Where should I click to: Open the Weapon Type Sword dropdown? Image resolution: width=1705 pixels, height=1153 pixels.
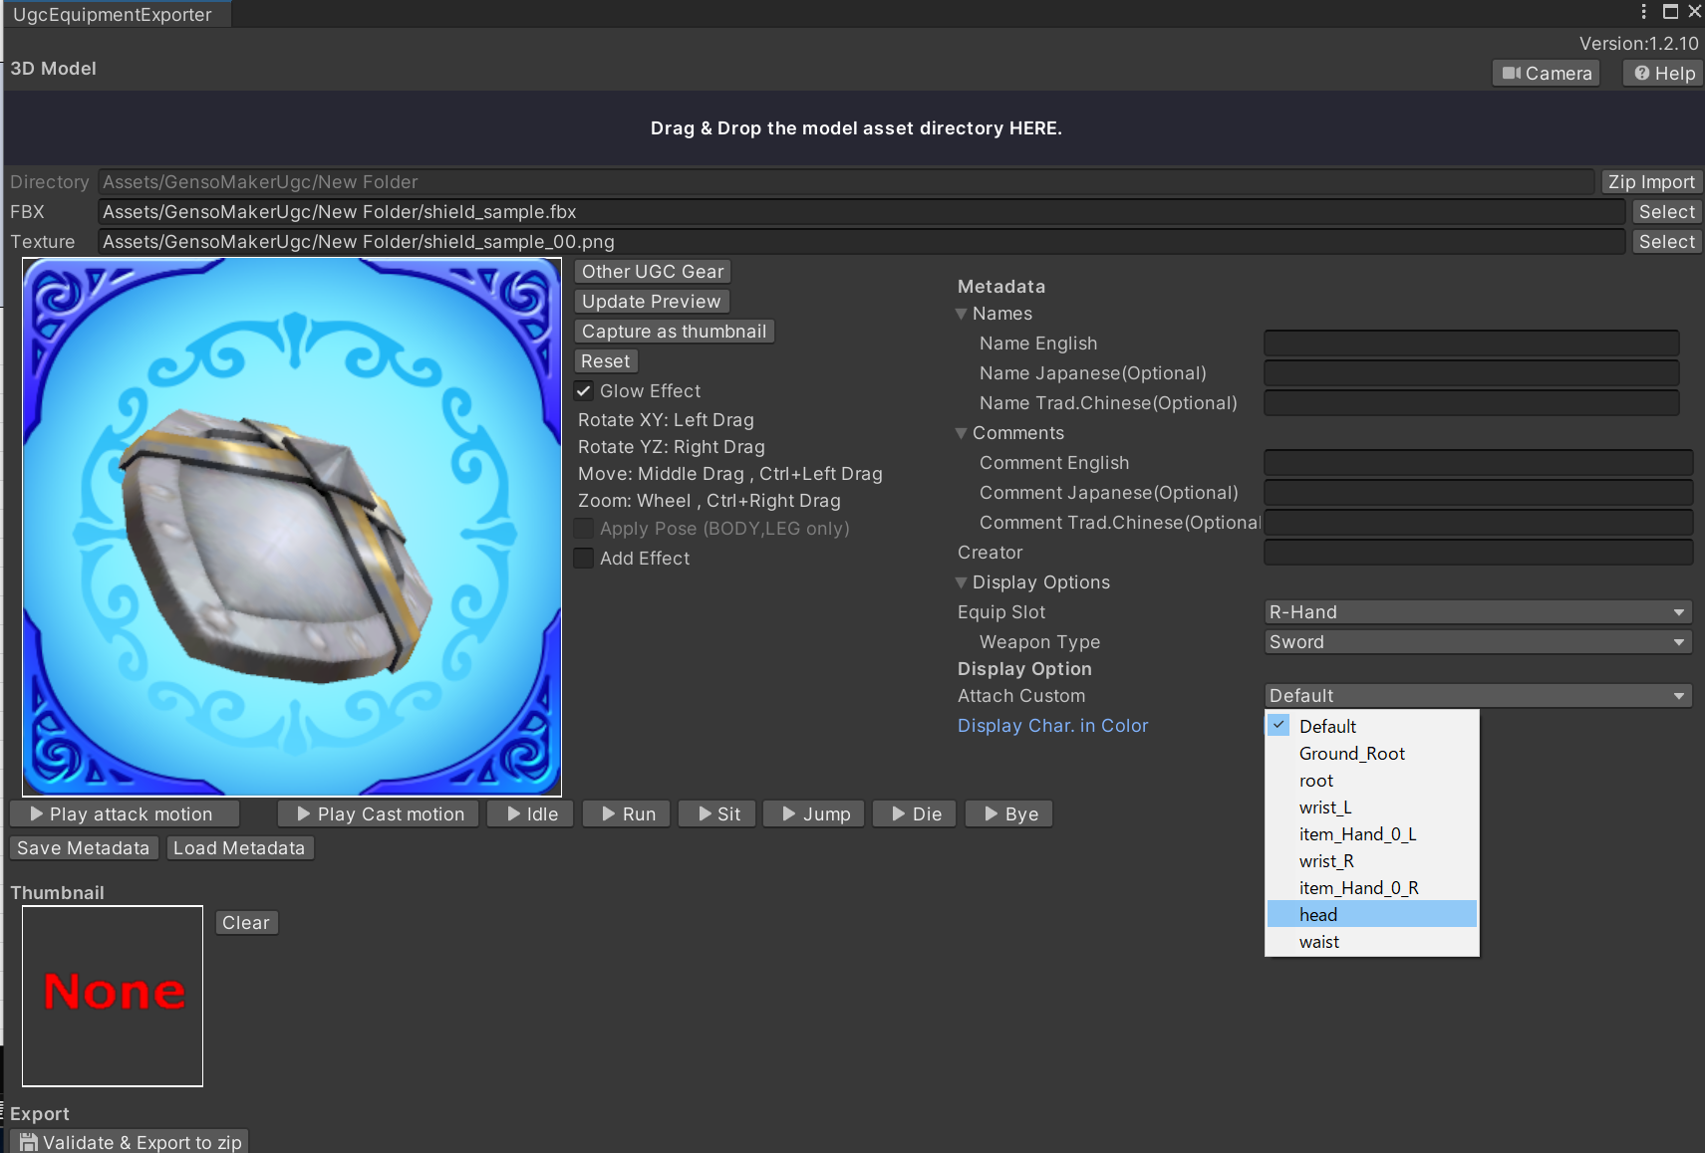[1477, 642]
